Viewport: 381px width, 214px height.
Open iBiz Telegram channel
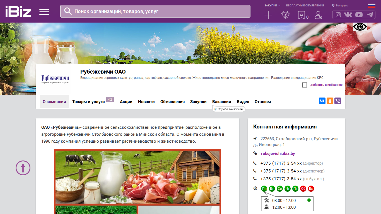pos(370,15)
